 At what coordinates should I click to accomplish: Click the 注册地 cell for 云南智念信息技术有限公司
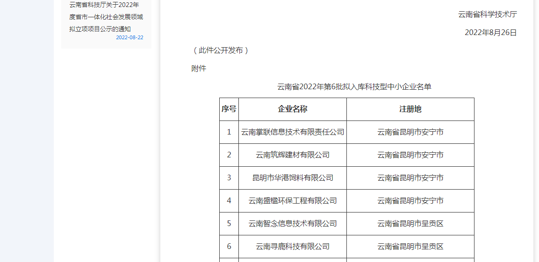click(x=410, y=224)
